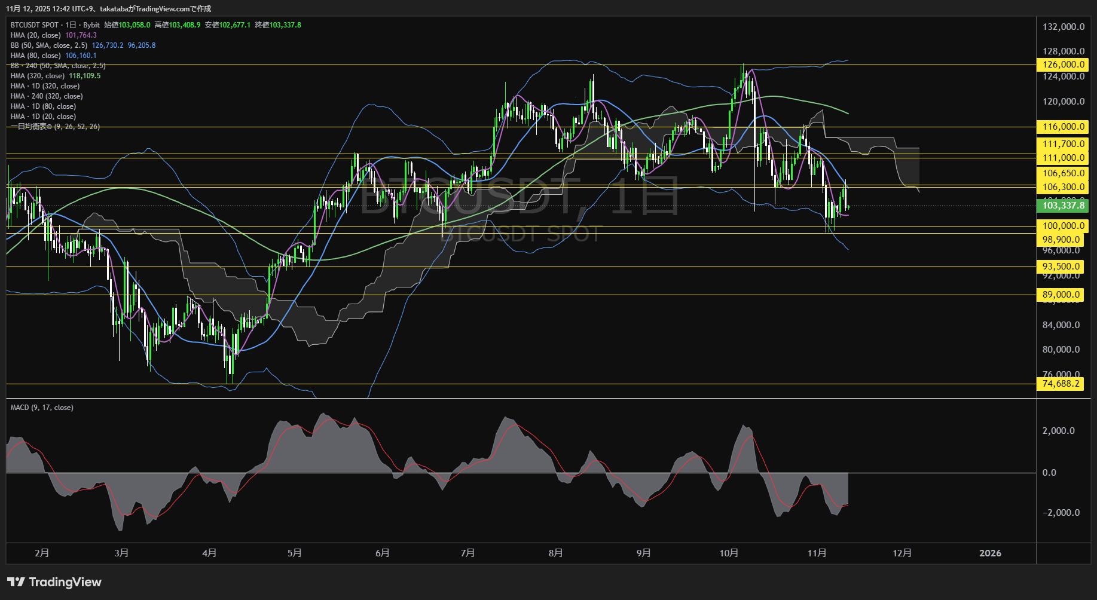The image size is (1097, 600).
Task: Click the HMA · 240 (320, close) legend
Action: click(47, 96)
